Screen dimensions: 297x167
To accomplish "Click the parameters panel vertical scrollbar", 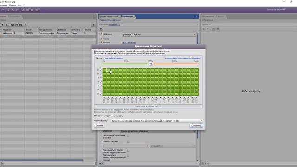I will pyautogui.click(x=198, y=96).
